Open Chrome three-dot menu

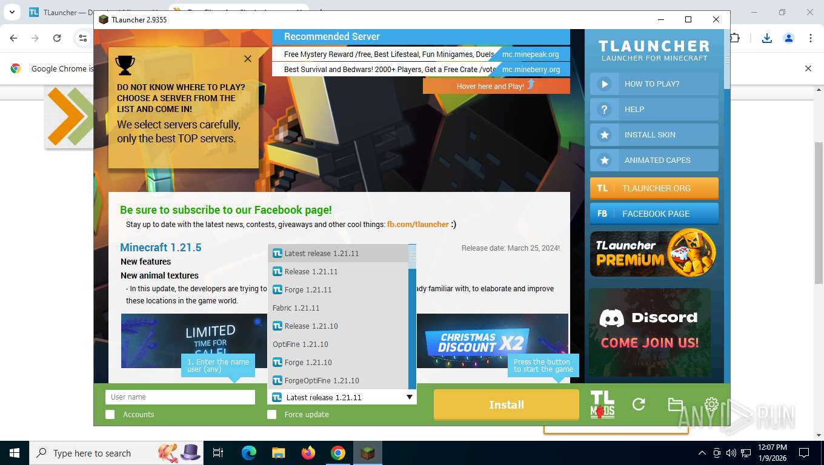[811, 38]
